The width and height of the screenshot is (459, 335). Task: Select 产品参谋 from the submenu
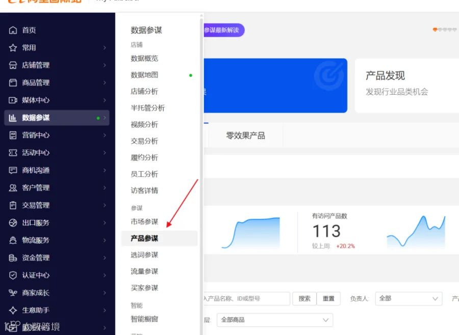tap(144, 238)
